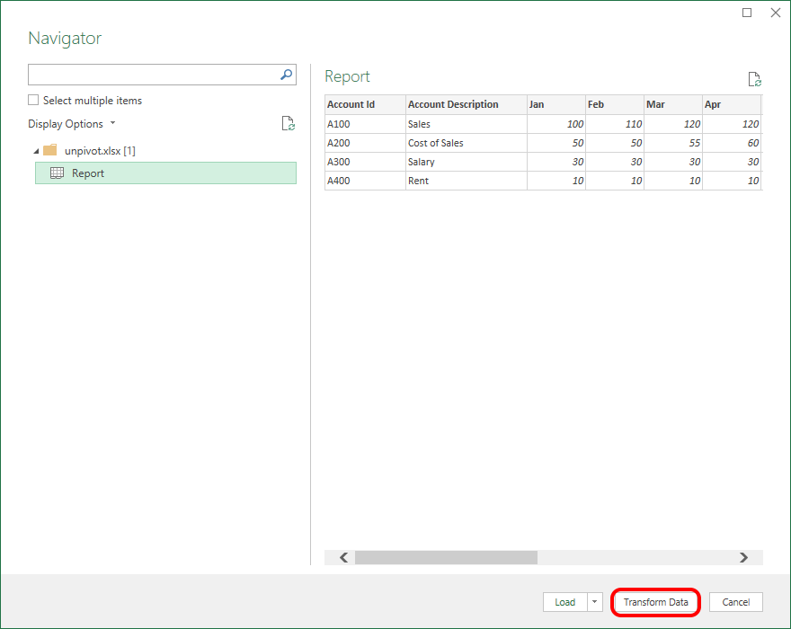The image size is (791, 629).
Task: Cancel the Navigator dialog
Action: tap(735, 602)
